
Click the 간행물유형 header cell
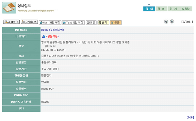[21, 76]
